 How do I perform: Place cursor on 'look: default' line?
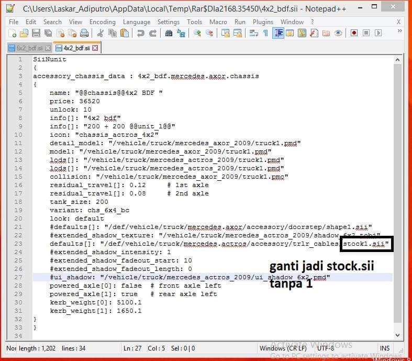pyautogui.click(x=77, y=219)
